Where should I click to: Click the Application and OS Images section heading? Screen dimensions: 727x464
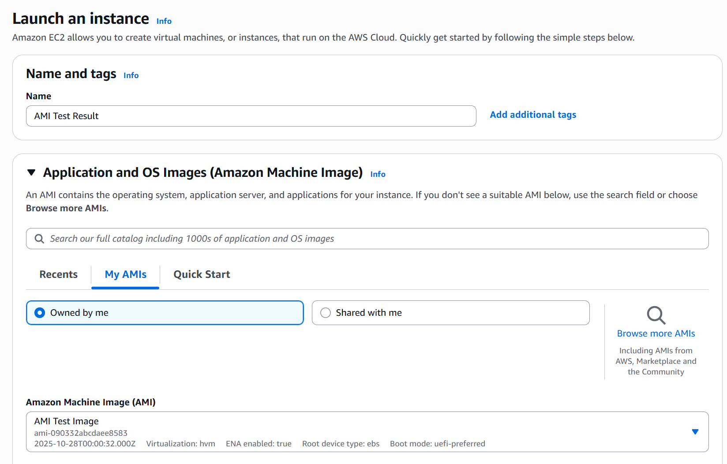tap(202, 172)
